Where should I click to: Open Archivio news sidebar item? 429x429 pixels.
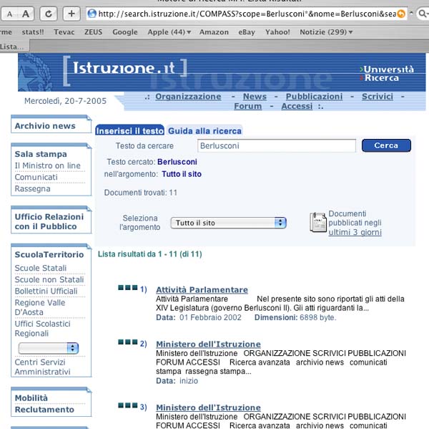pos(45,126)
